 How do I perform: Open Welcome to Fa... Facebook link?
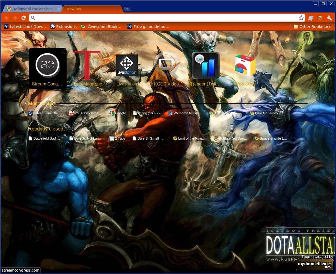coord(184,113)
